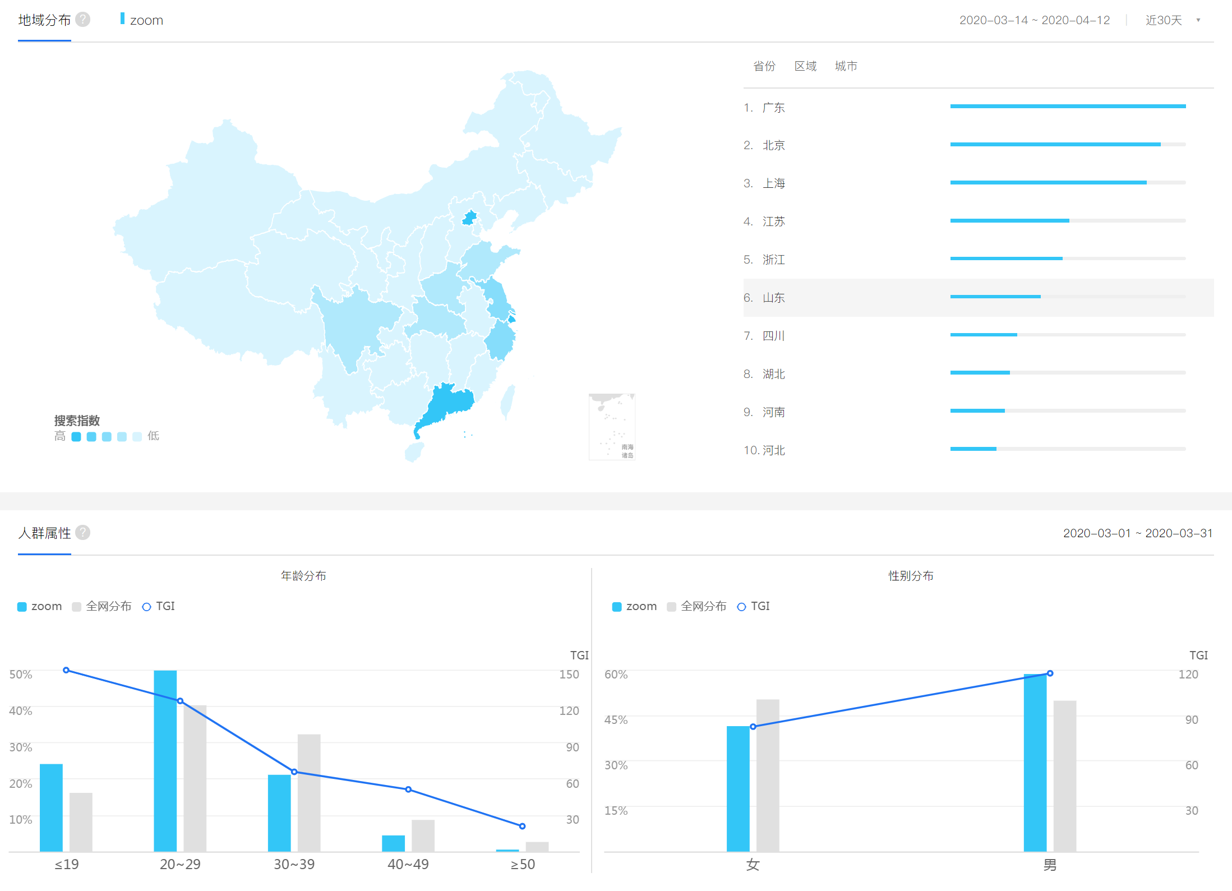
Task: Switch to the 区域 tab
Action: 805,66
